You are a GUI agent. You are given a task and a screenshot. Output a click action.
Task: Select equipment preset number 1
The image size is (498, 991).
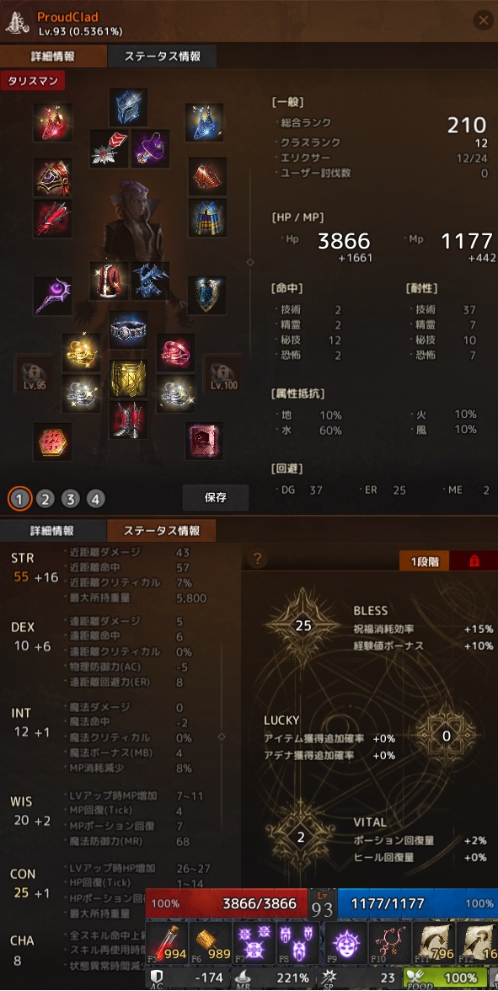(x=19, y=499)
